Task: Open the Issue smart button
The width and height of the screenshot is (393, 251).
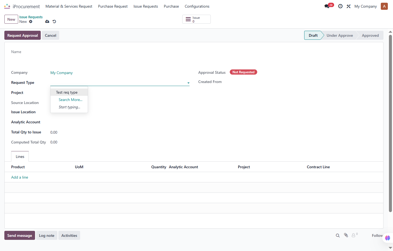Action: point(196,19)
